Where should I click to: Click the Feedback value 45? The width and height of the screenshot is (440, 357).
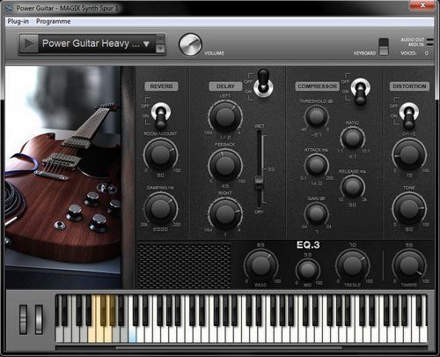point(225,186)
